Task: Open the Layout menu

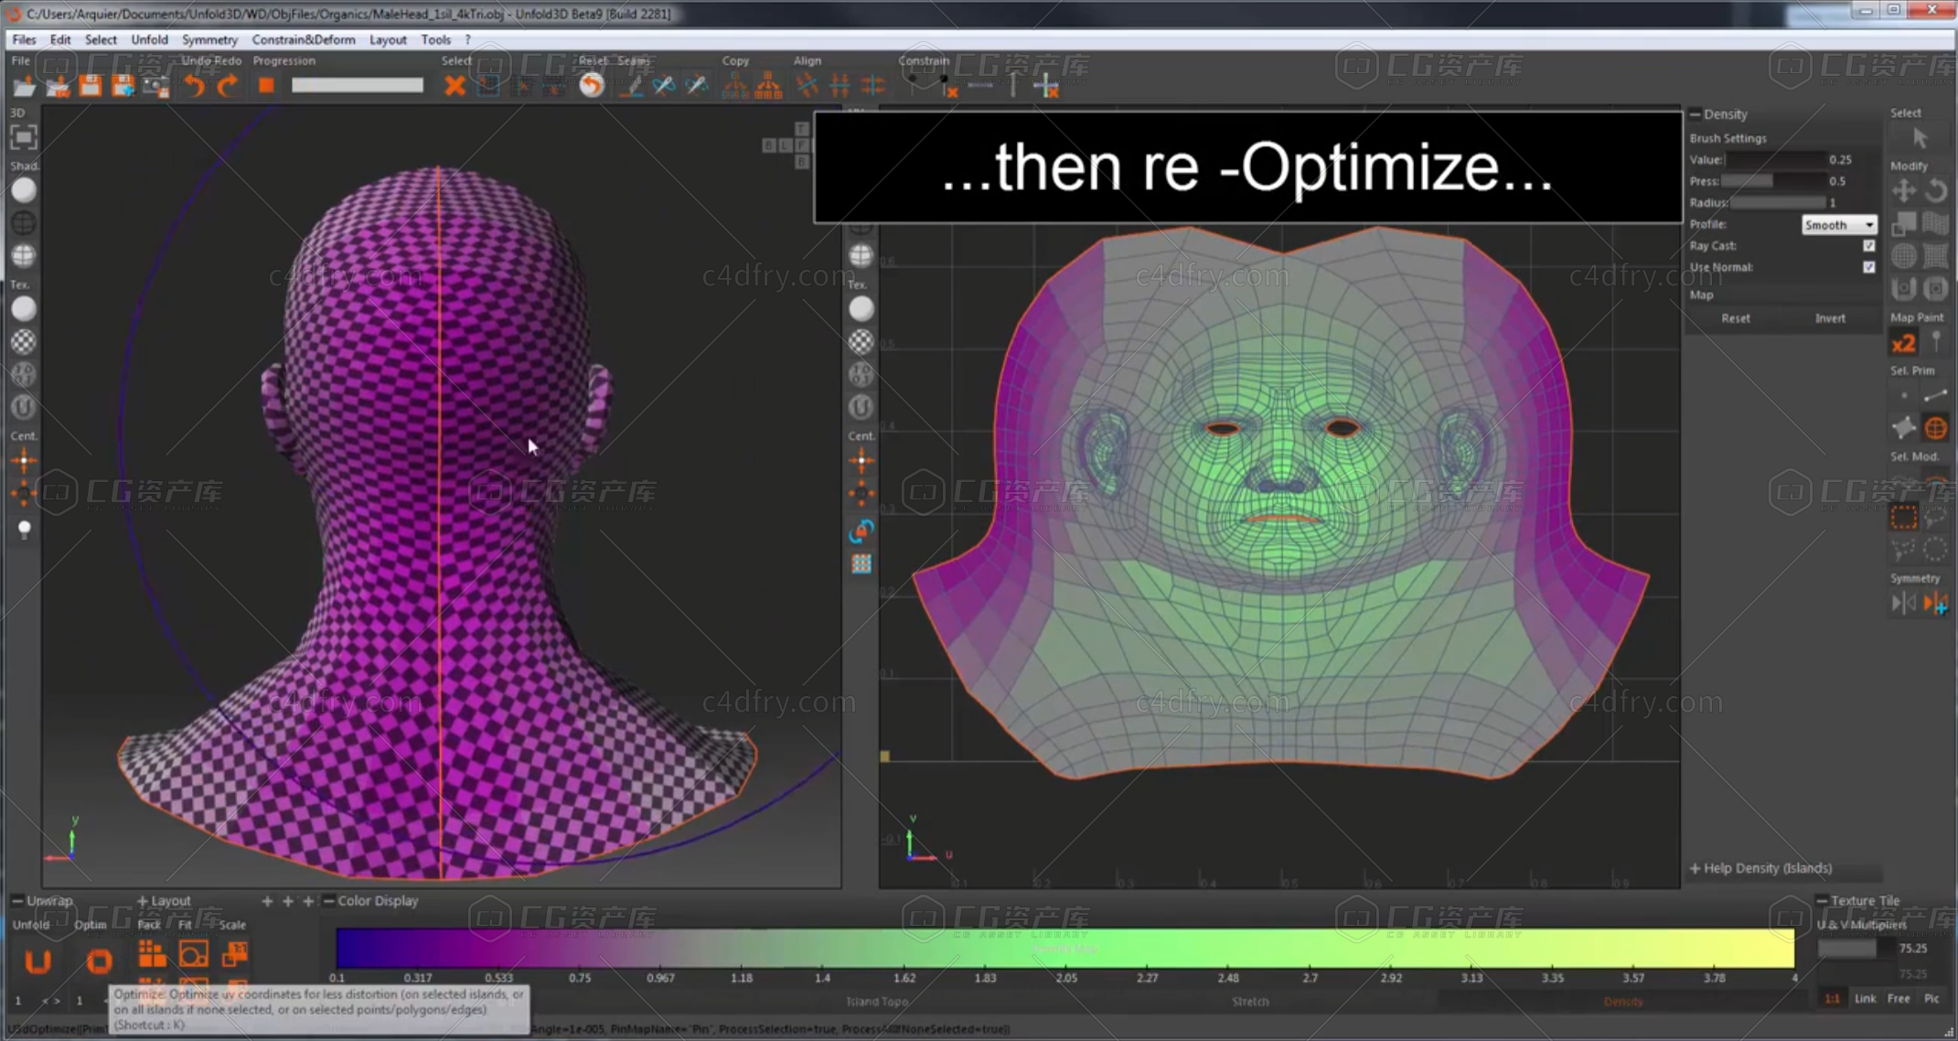Action: coord(388,39)
